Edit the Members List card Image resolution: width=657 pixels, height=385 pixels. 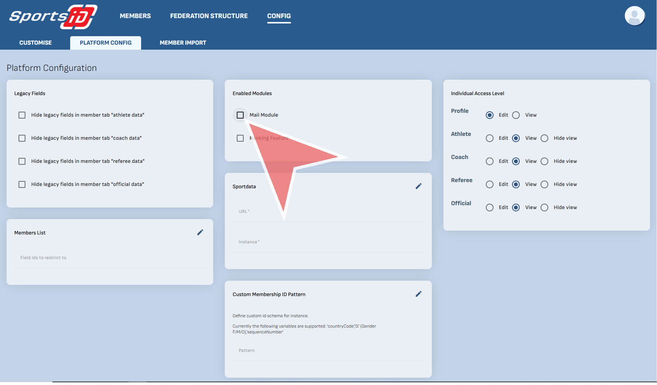click(200, 233)
